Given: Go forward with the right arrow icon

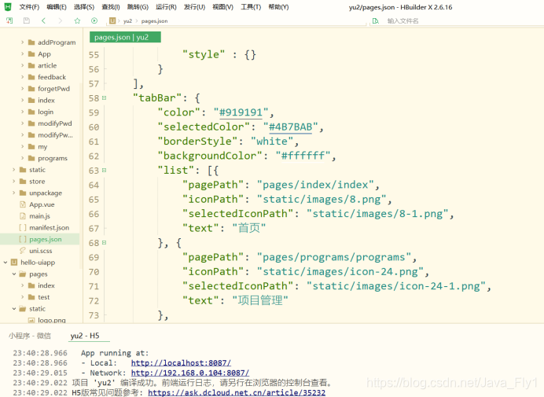Looking at the screenshot, I should click(x=60, y=20).
